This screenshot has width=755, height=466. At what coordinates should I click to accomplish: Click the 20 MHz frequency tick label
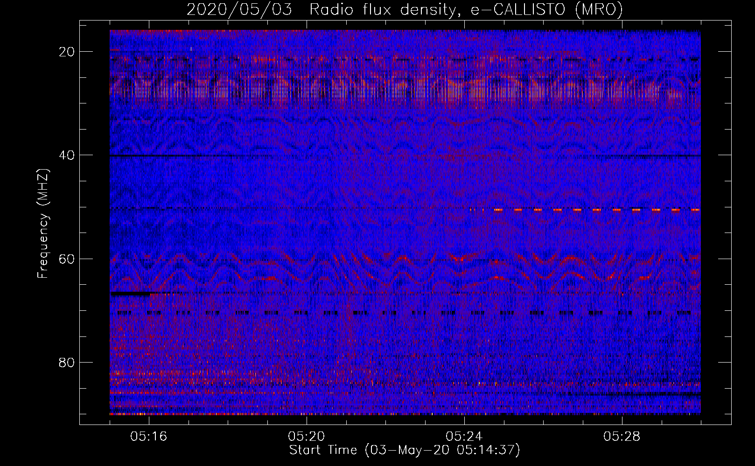coord(67,52)
